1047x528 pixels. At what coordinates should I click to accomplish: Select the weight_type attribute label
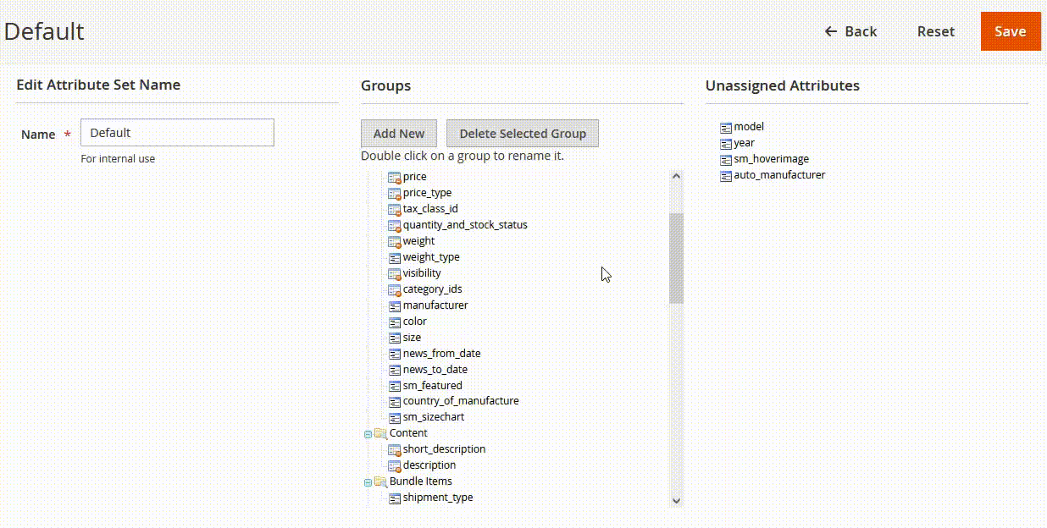click(431, 257)
